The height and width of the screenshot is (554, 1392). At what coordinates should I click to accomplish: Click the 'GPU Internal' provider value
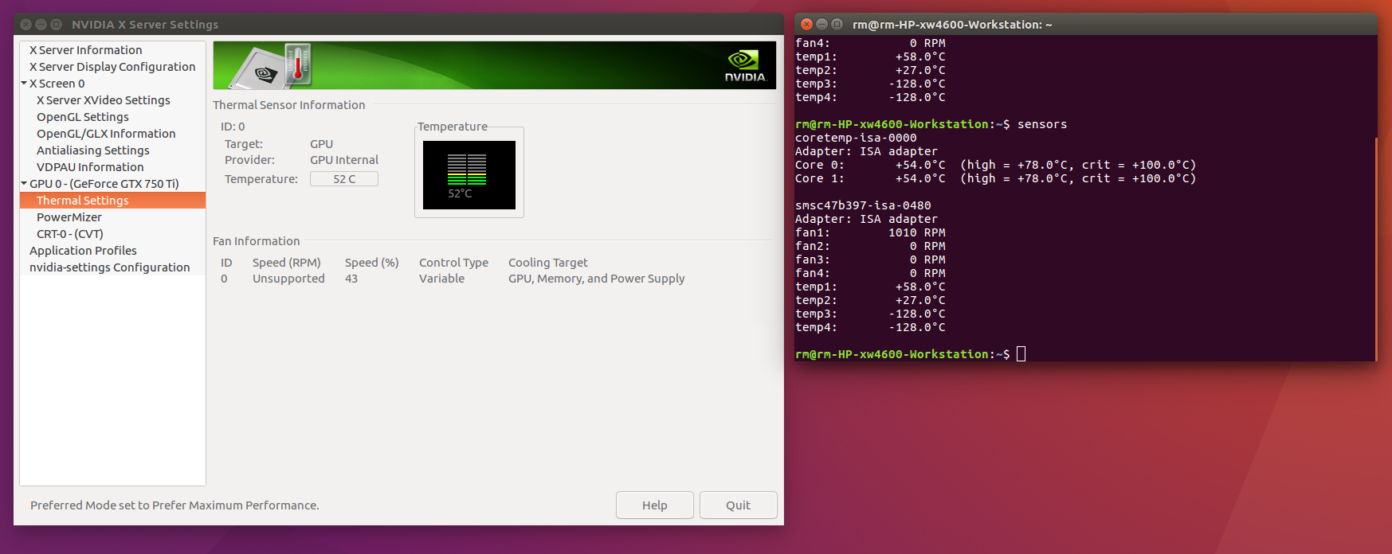(344, 160)
